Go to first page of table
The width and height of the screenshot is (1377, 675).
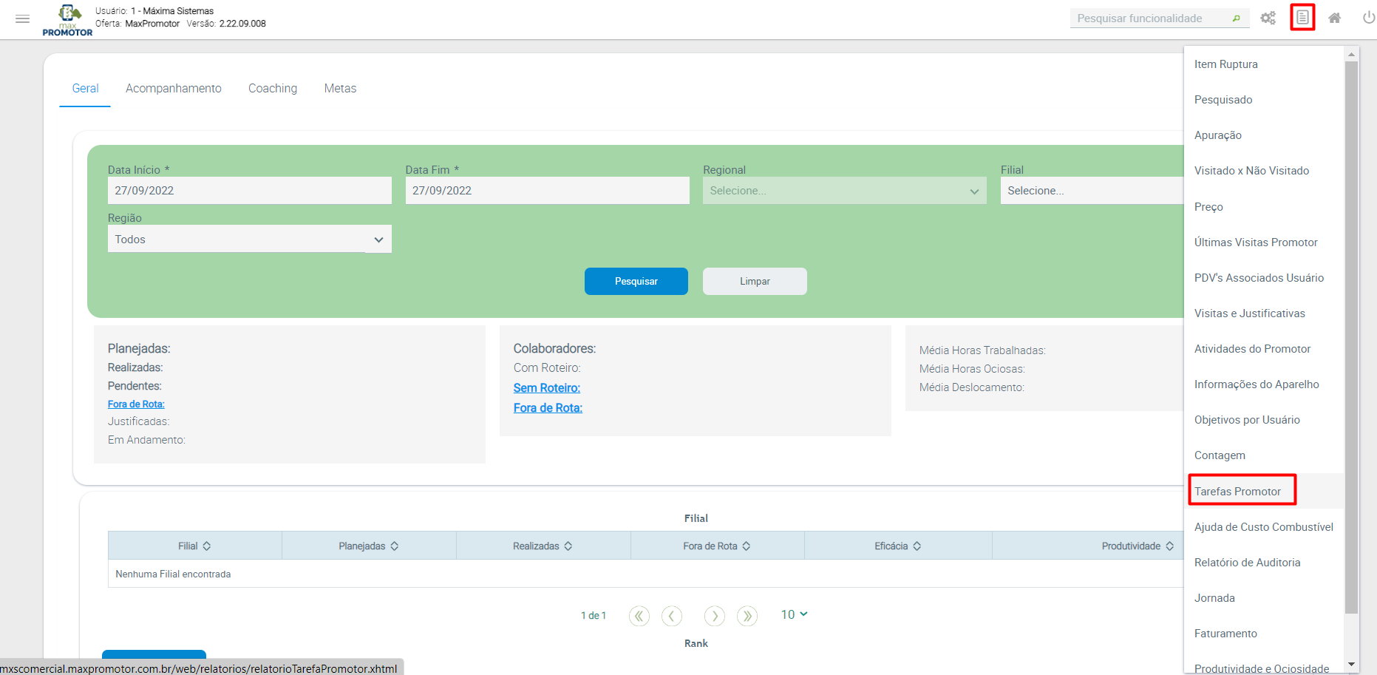coord(639,616)
